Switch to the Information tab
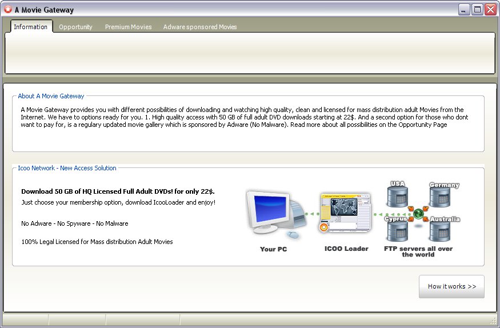The image size is (500, 328). click(31, 26)
